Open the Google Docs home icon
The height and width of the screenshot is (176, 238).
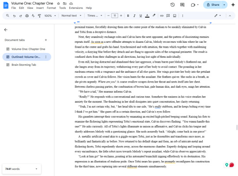pyautogui.click(x=6, y=5)
